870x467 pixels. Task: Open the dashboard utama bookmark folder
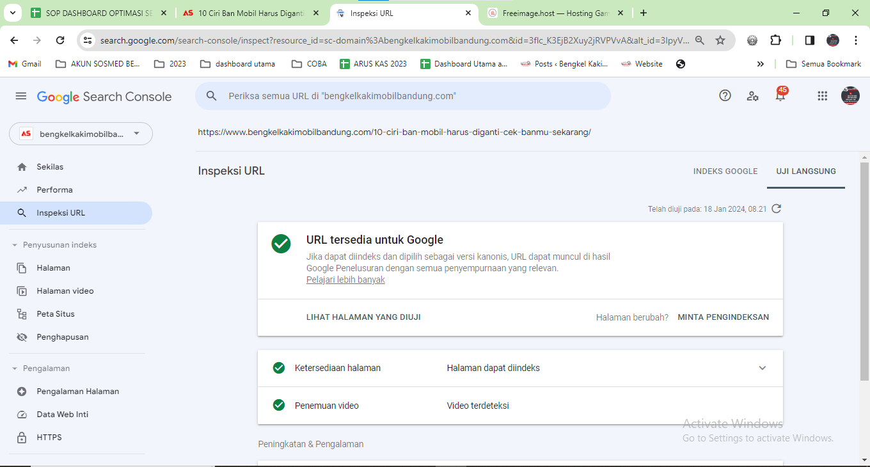coord(238,64)
